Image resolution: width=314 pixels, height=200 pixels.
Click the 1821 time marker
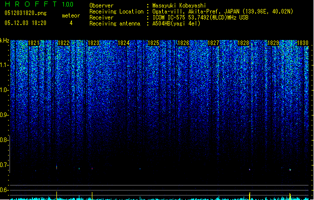pos(33,43)
